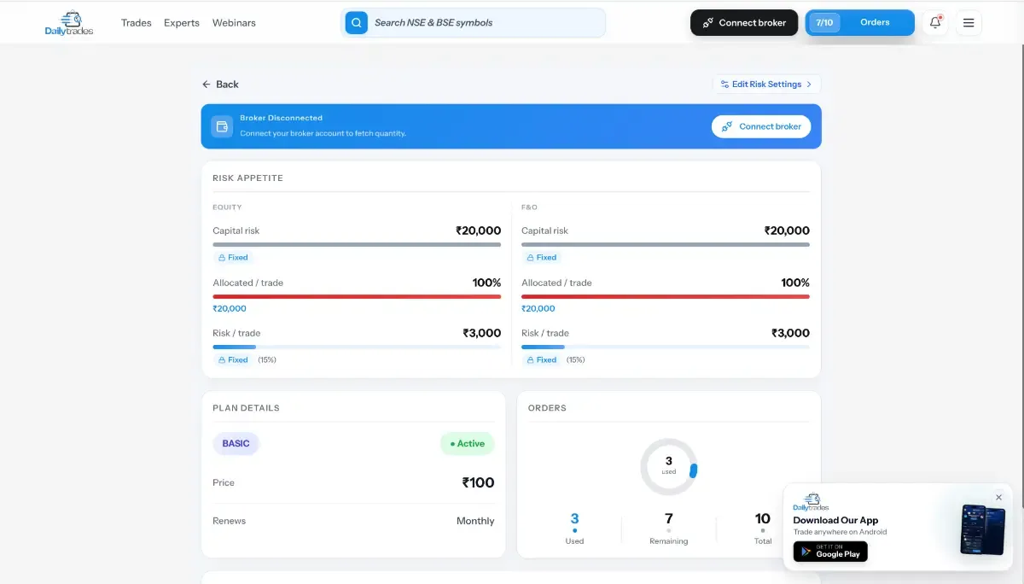Image resolution: width=1024 pixels, height=584 pixels.
Task: Open the Webinars menu
Action: pyautogui.click(x=234, y=23)
